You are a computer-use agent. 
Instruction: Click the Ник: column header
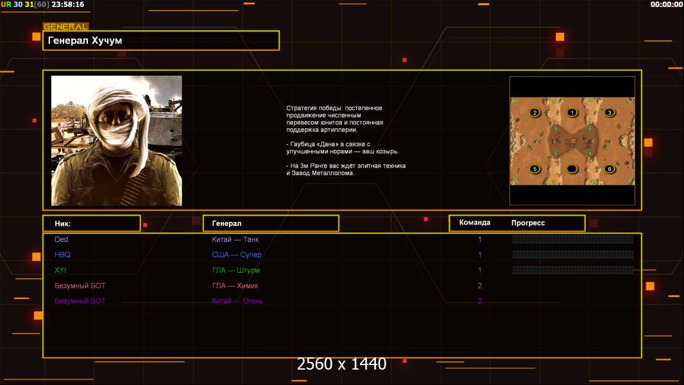click(91, 223)
